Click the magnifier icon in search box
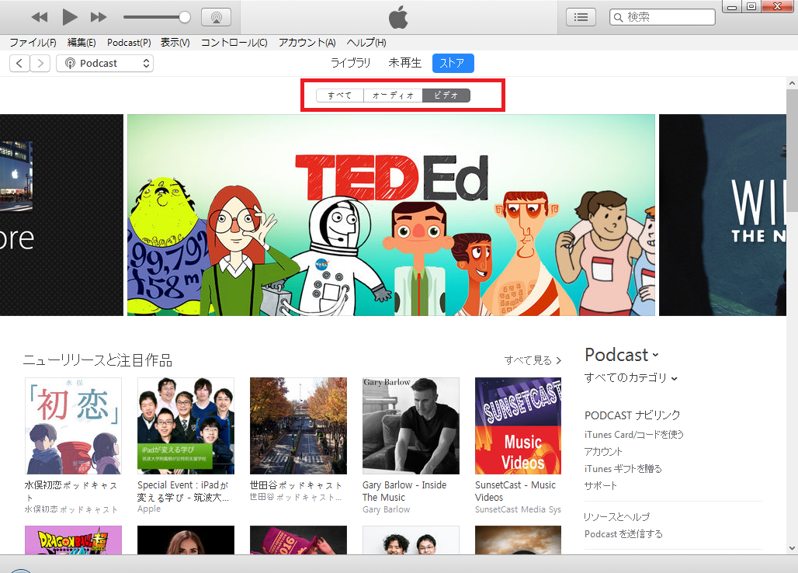The height and width of the screenshot is (573, 798). coord(619,18)
